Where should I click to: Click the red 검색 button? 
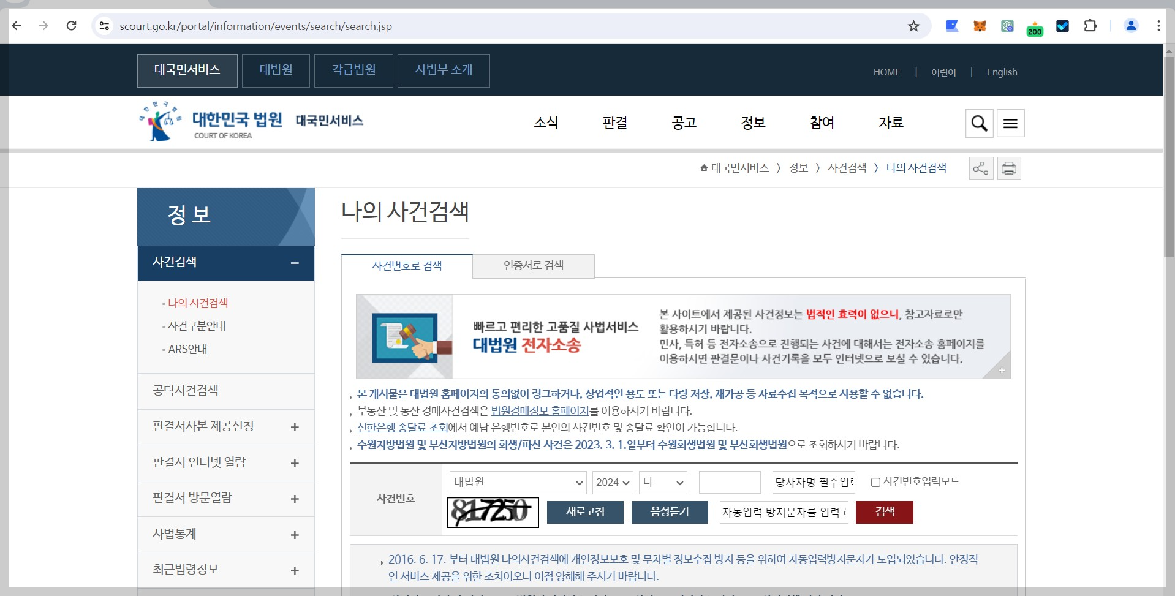[x=885, y=512]
